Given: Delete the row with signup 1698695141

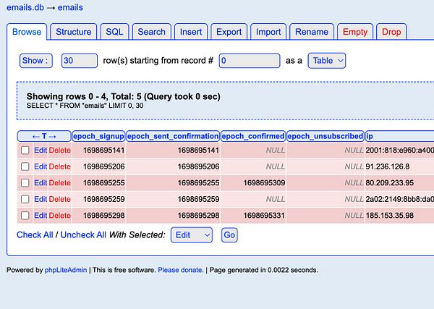Looking at the screenshot, I should (60, 151).
